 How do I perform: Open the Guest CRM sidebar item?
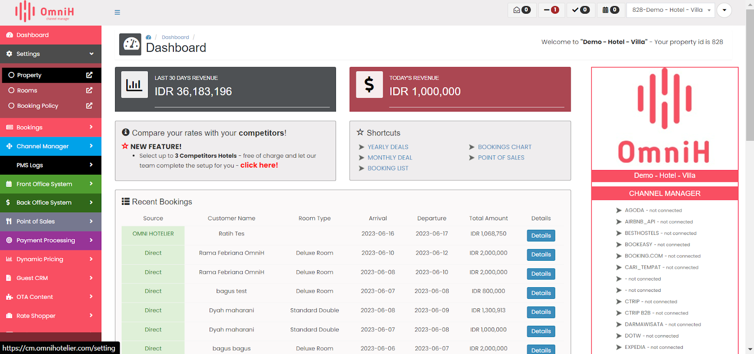click(x=50, y=278)
